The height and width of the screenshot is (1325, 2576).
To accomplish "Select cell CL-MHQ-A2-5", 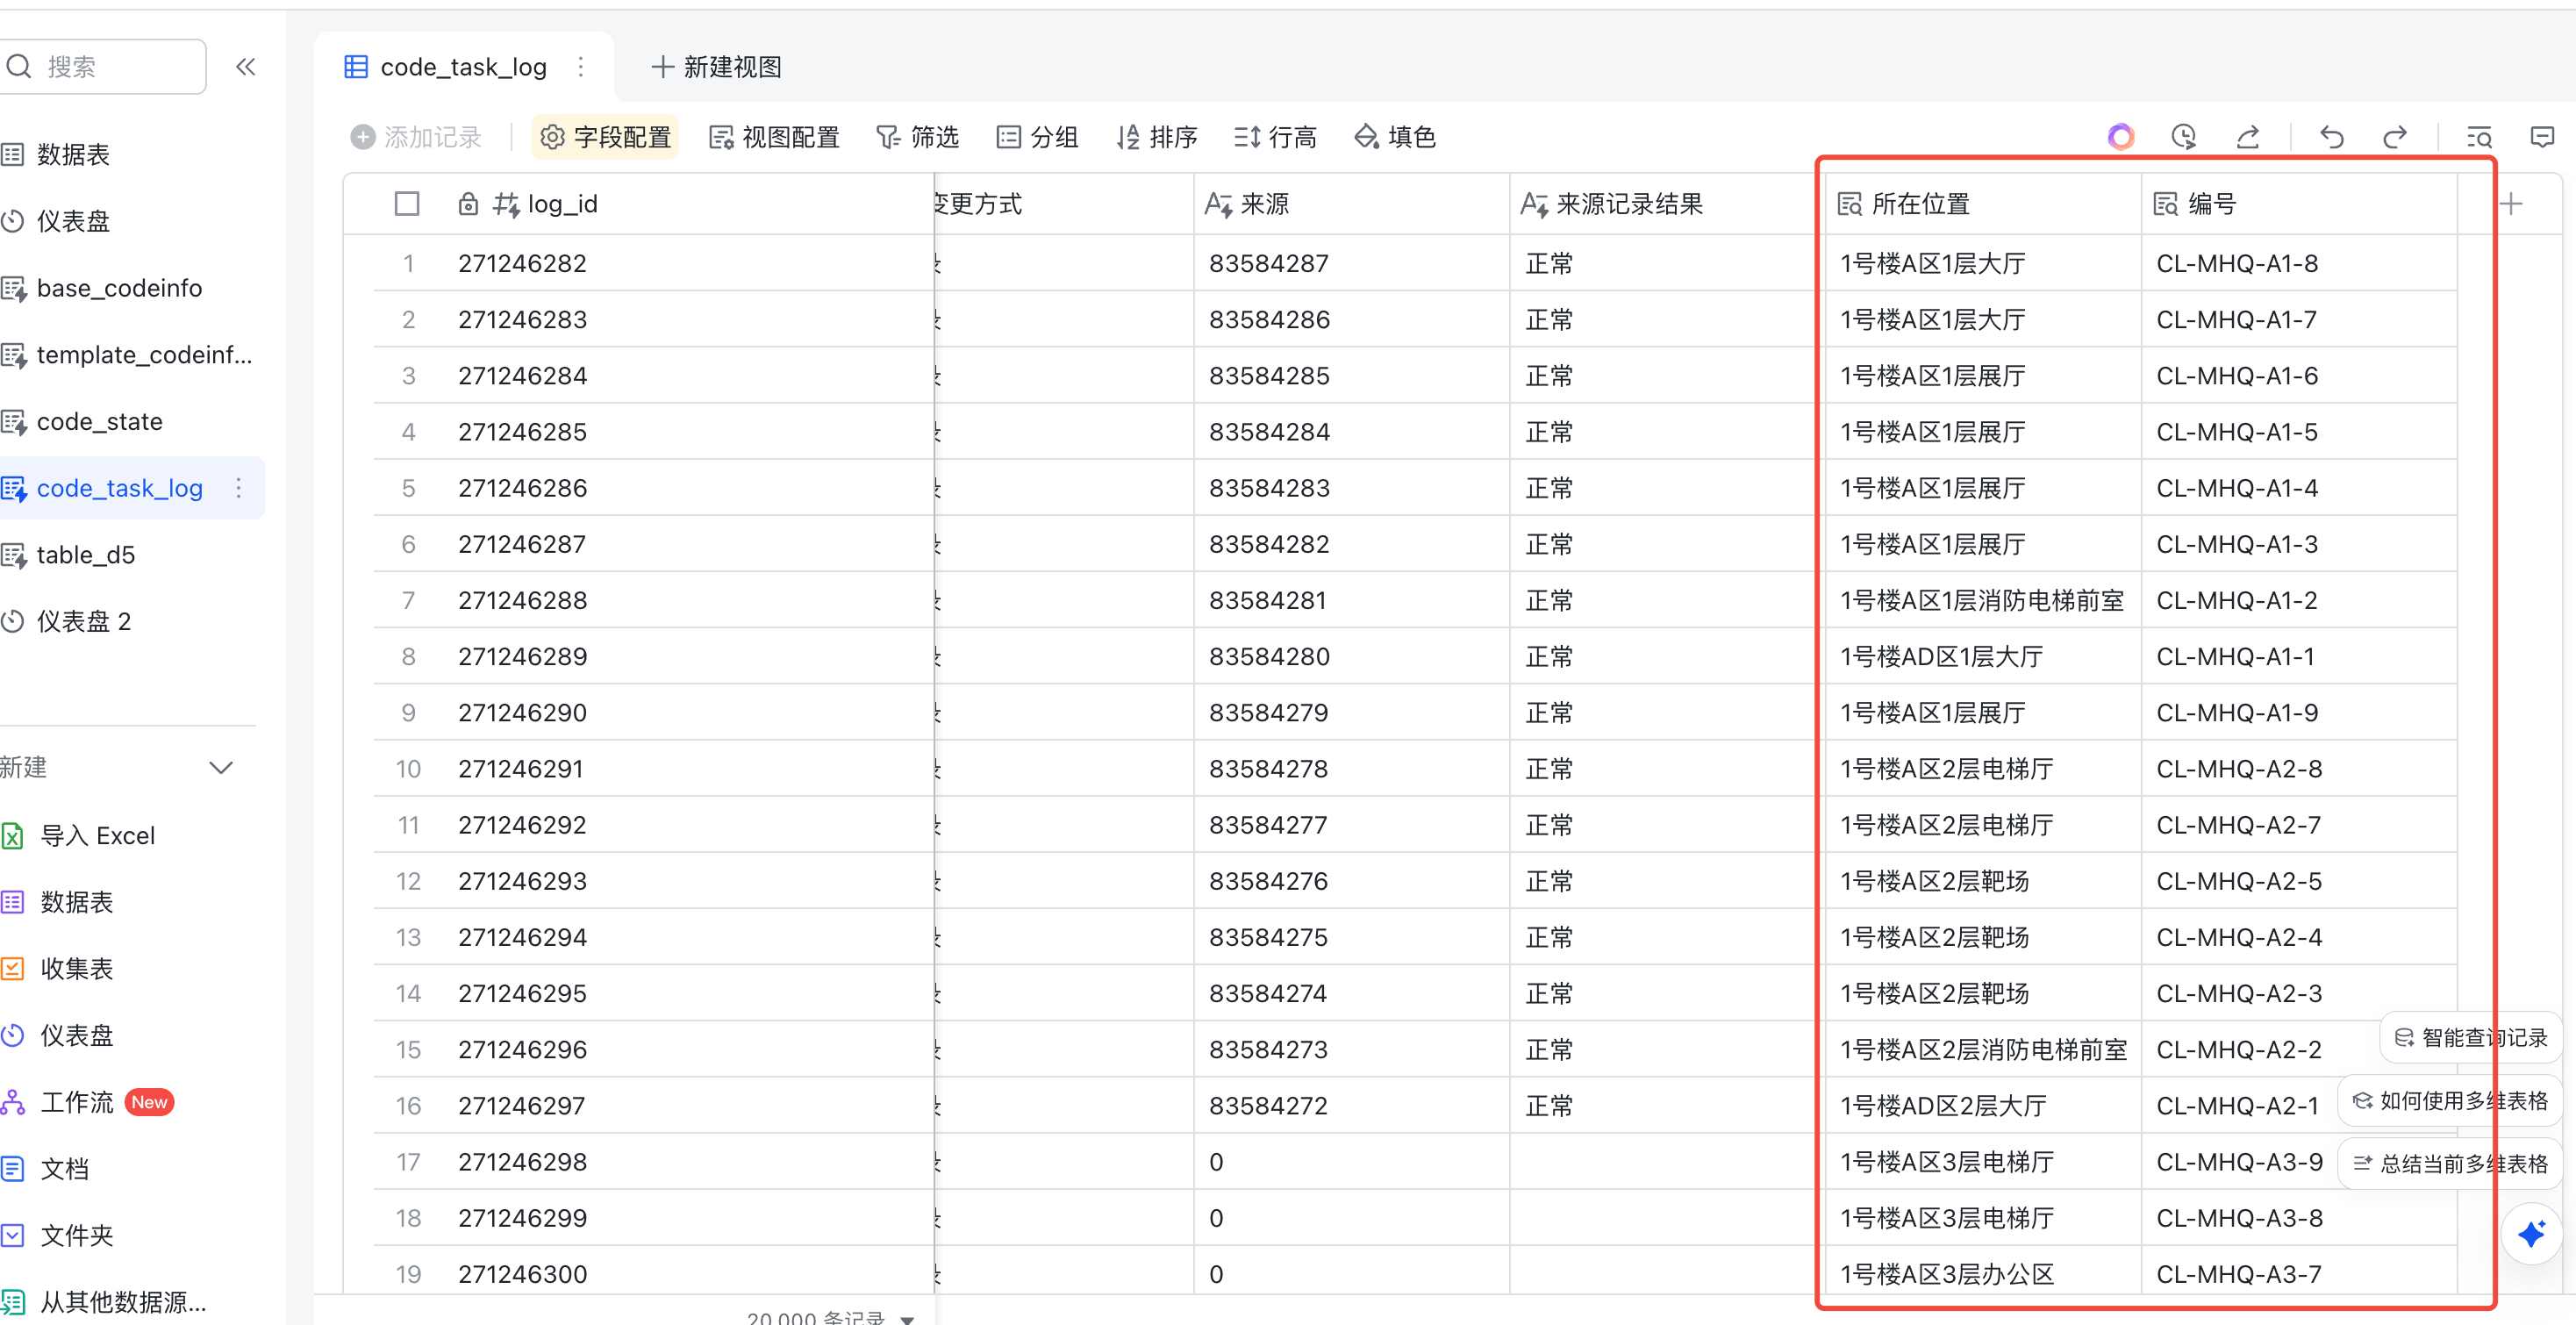I will [x=2299, y=881].
